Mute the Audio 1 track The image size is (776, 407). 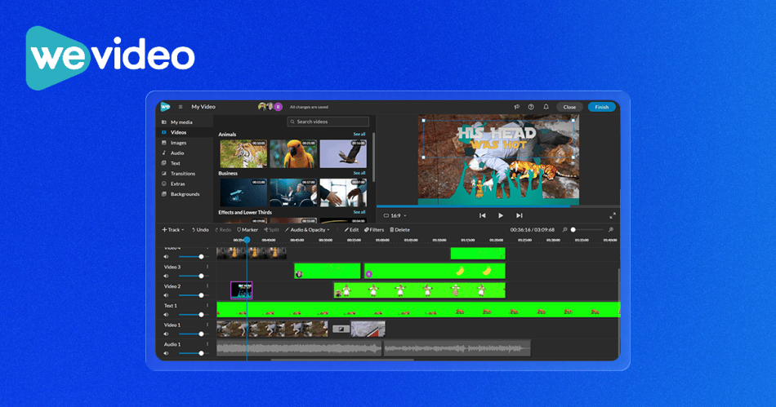[x=167, y=353]
